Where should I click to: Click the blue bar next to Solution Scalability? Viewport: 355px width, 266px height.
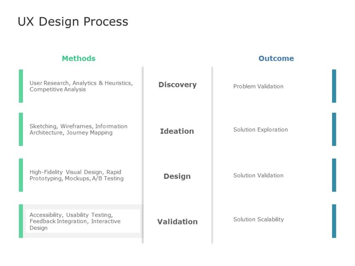click(x=334, y=221)
